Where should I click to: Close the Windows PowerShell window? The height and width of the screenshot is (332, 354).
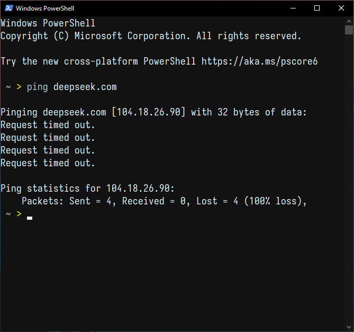pyautogui.click(x=341, y=8)
